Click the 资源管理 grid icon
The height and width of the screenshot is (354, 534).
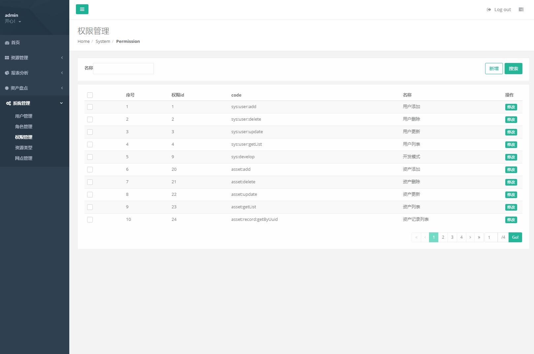click(7, 58)
